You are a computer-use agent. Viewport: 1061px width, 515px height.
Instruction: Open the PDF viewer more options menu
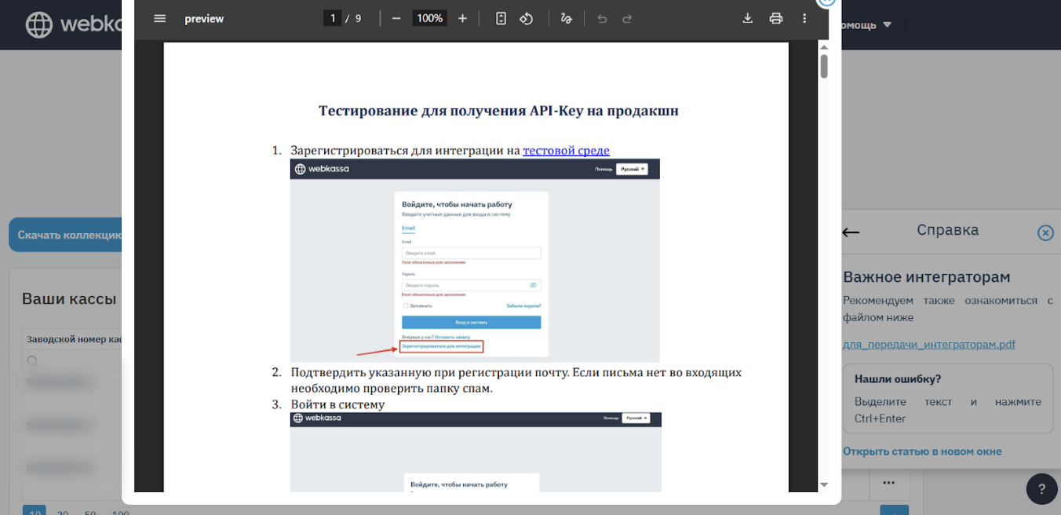804,18
